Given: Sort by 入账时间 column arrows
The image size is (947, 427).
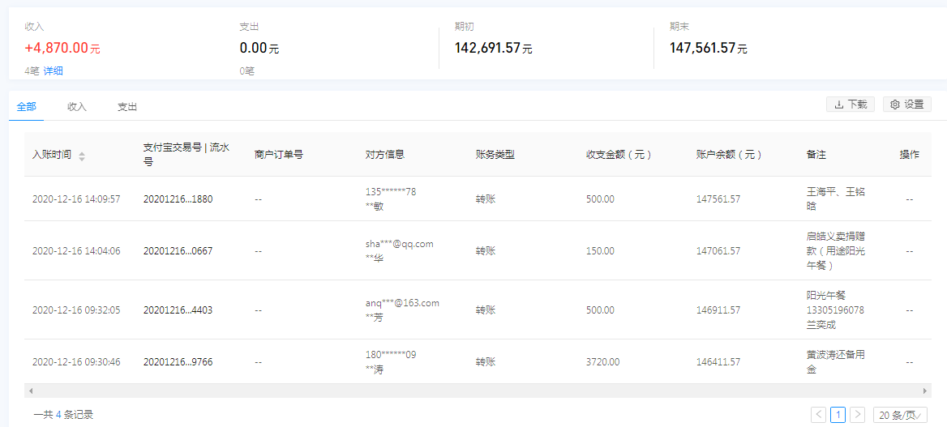Looking at the screenshot, I should (82, 156).
